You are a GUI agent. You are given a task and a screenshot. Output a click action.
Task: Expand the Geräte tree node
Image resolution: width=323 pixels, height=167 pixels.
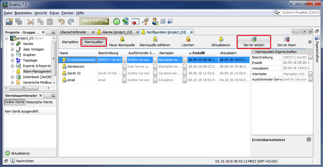pyautogui.click(x=13, y=43)
